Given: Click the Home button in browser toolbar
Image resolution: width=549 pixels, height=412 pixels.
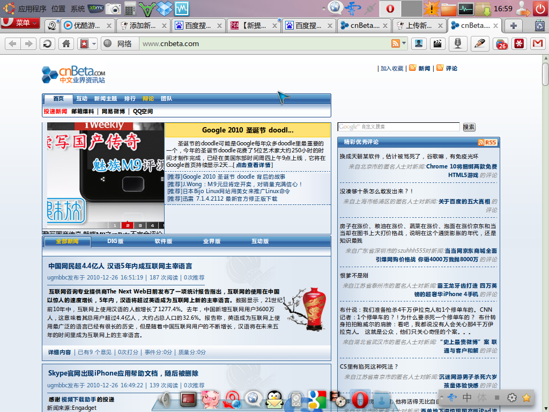Looking at the screenshot, I should (66, 44).
